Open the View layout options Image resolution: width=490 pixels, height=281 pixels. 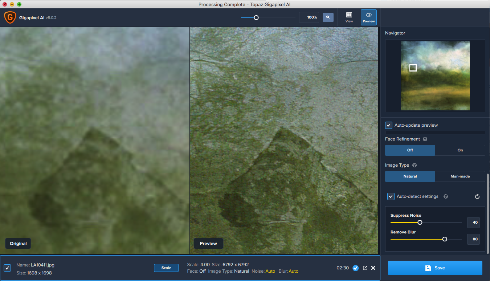click(x=349, y=17)
